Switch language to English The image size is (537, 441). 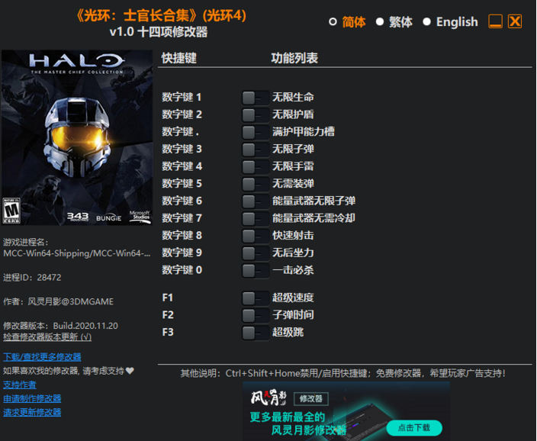point(426,22)
